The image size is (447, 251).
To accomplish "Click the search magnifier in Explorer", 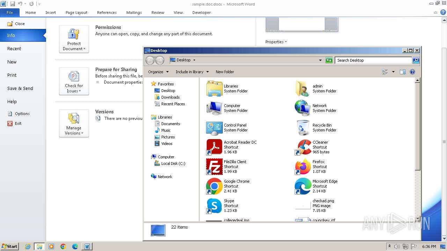I will coord(416,60).
